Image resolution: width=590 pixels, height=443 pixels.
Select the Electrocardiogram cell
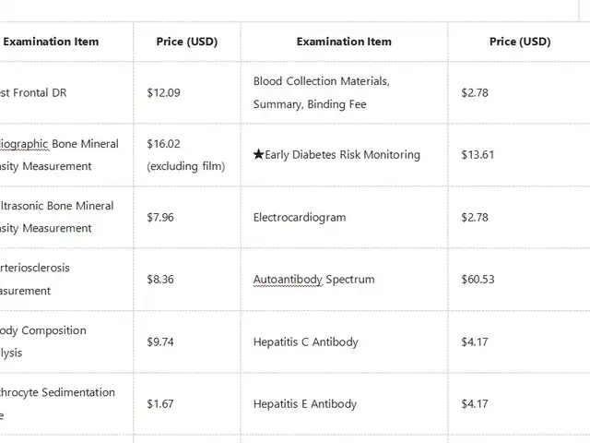[x=300, y=218]
